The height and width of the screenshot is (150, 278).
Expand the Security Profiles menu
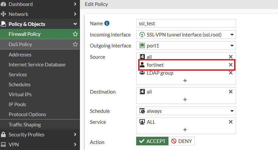coord(39,134)
